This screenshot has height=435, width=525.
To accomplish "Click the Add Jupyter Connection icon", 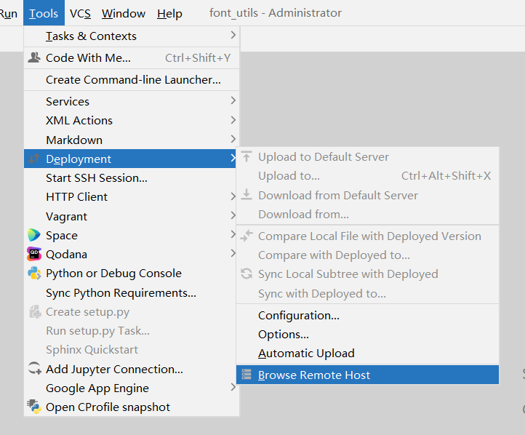I will click(34, 368).
